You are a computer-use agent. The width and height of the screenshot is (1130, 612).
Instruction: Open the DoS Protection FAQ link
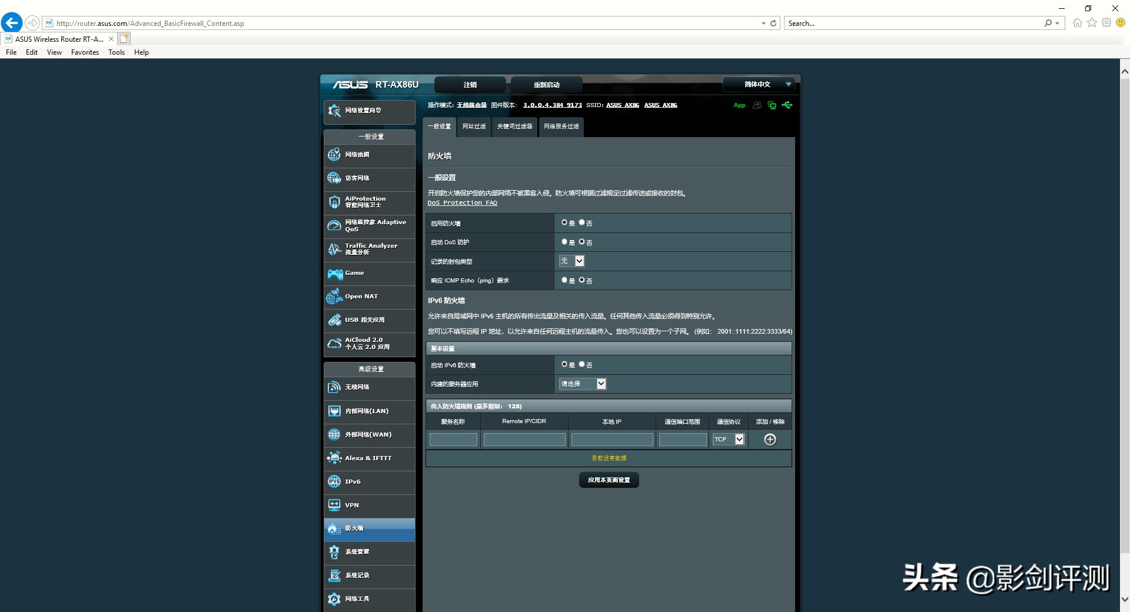tap(462, 203)
